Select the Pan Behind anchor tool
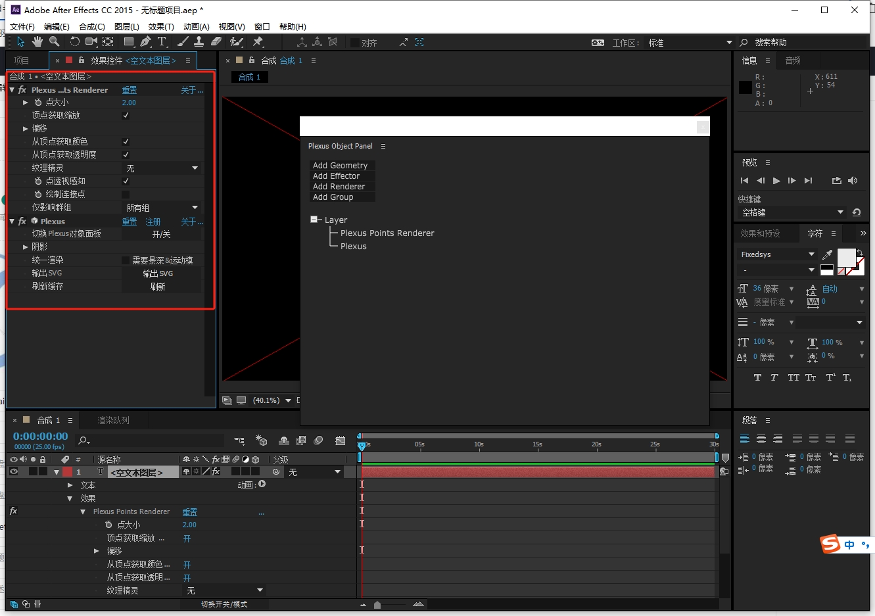875x616 pixels. pos(108,42)
